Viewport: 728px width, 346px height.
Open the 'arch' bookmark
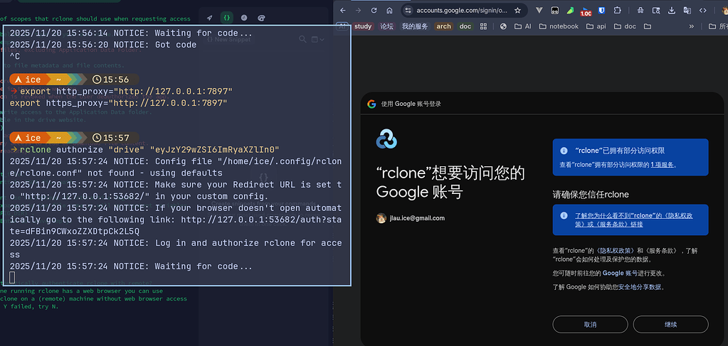[443, 26]
